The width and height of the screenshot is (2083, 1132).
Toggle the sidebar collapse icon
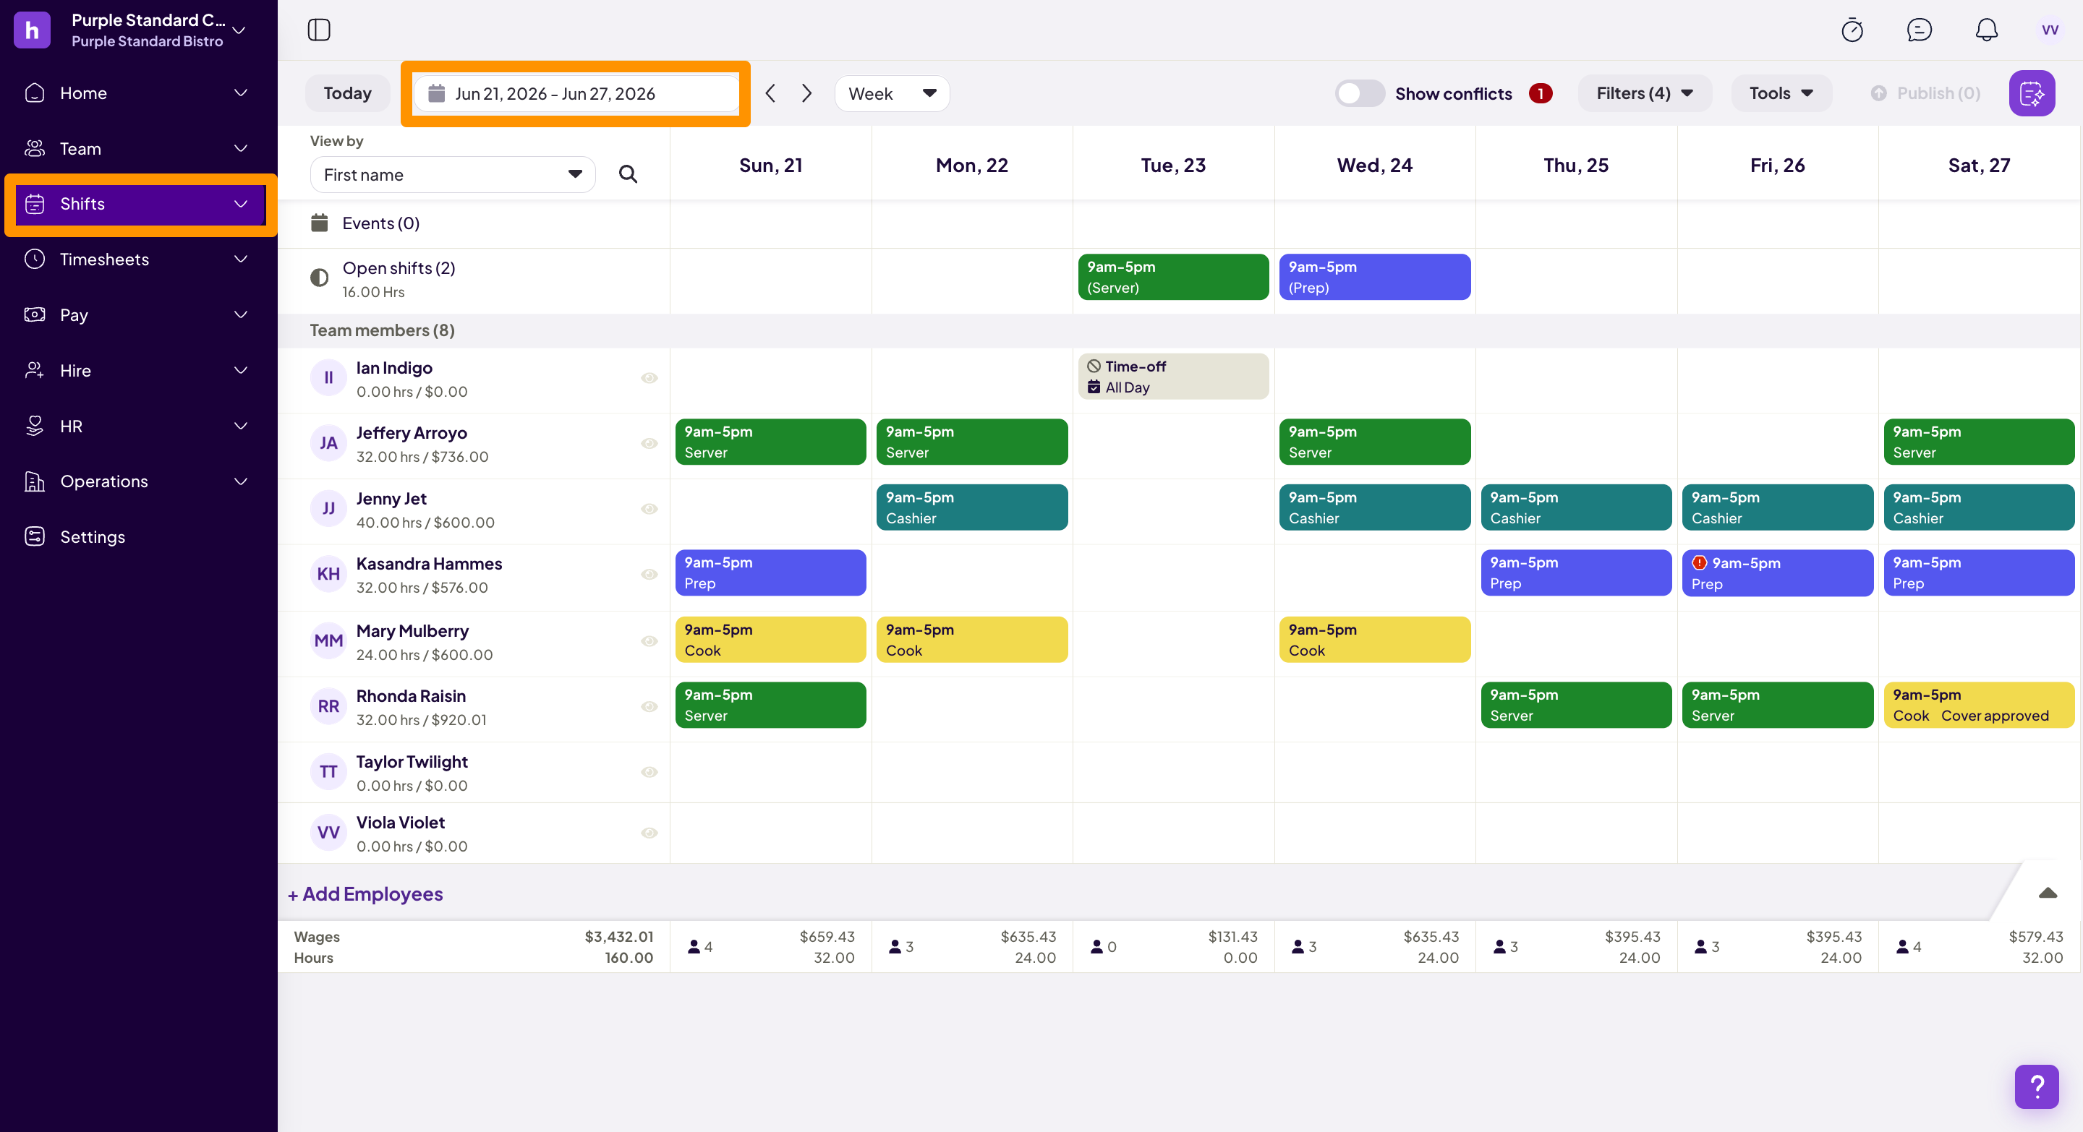pyautogui.click(x=318, y=30)
